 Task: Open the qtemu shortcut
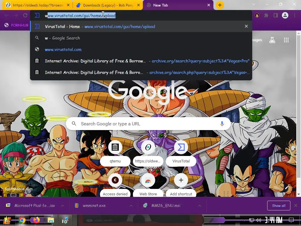115,153
